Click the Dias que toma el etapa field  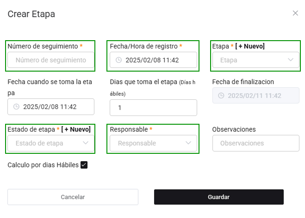pos(153,108)
